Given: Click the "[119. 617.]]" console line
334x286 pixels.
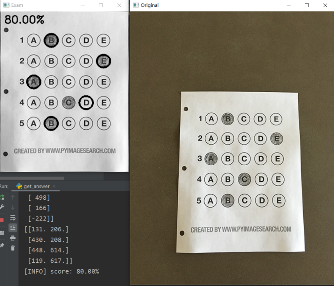Looking at the screenshot, I should (x=50, y=260).
